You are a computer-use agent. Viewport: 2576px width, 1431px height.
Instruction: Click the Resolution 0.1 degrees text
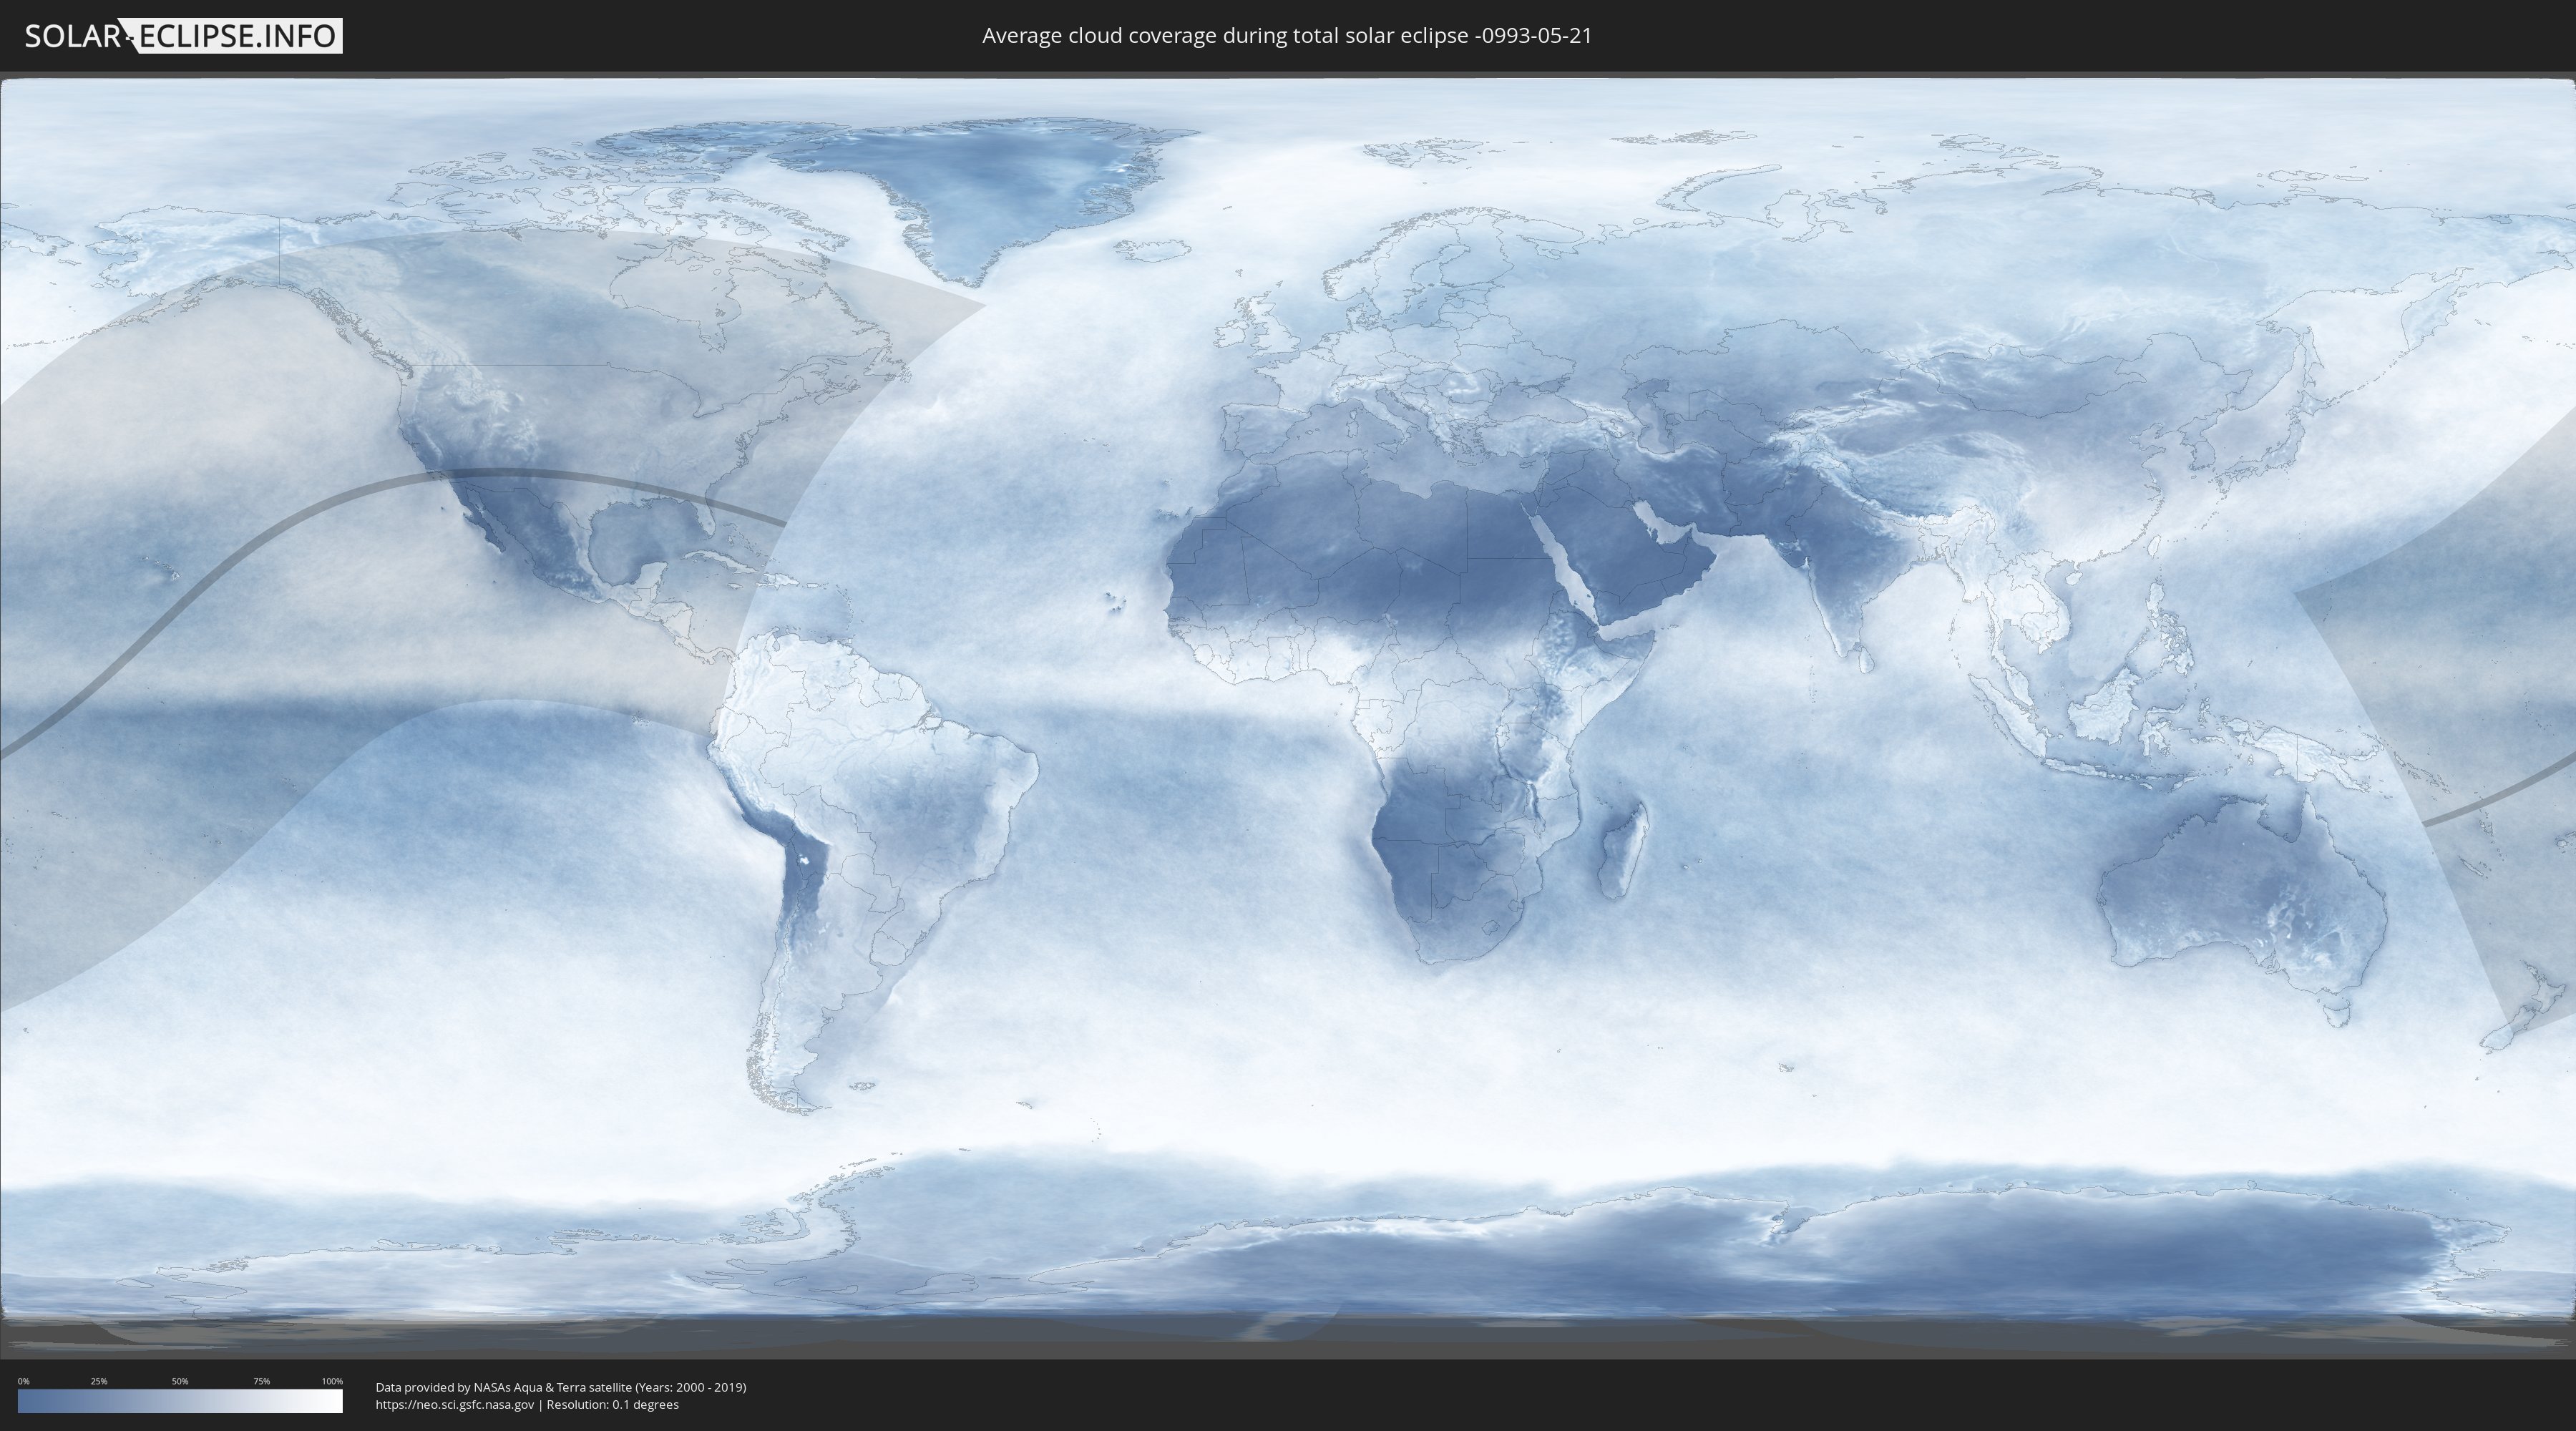(x=612, y=1404)
